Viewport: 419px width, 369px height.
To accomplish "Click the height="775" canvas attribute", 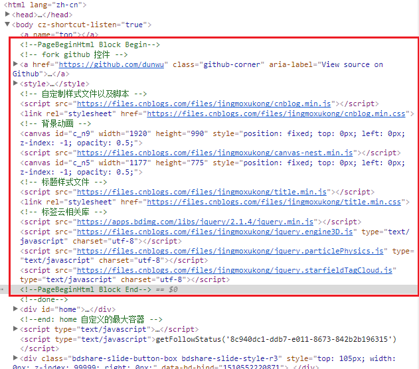I will [182, 163].
